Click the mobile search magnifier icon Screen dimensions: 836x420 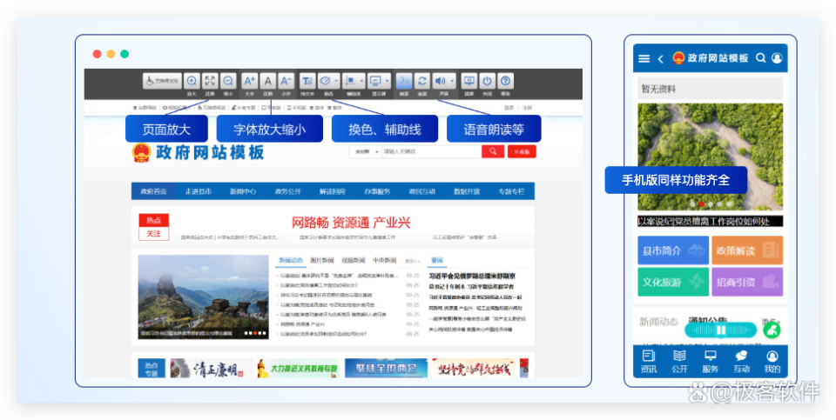click(761, 58)
